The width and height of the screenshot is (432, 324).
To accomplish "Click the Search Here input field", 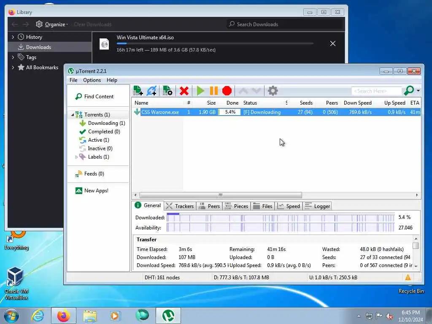I will pos(376,91).
